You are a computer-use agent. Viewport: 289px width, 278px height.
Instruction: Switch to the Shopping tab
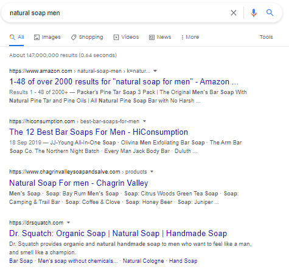click(x=87, y=37)
